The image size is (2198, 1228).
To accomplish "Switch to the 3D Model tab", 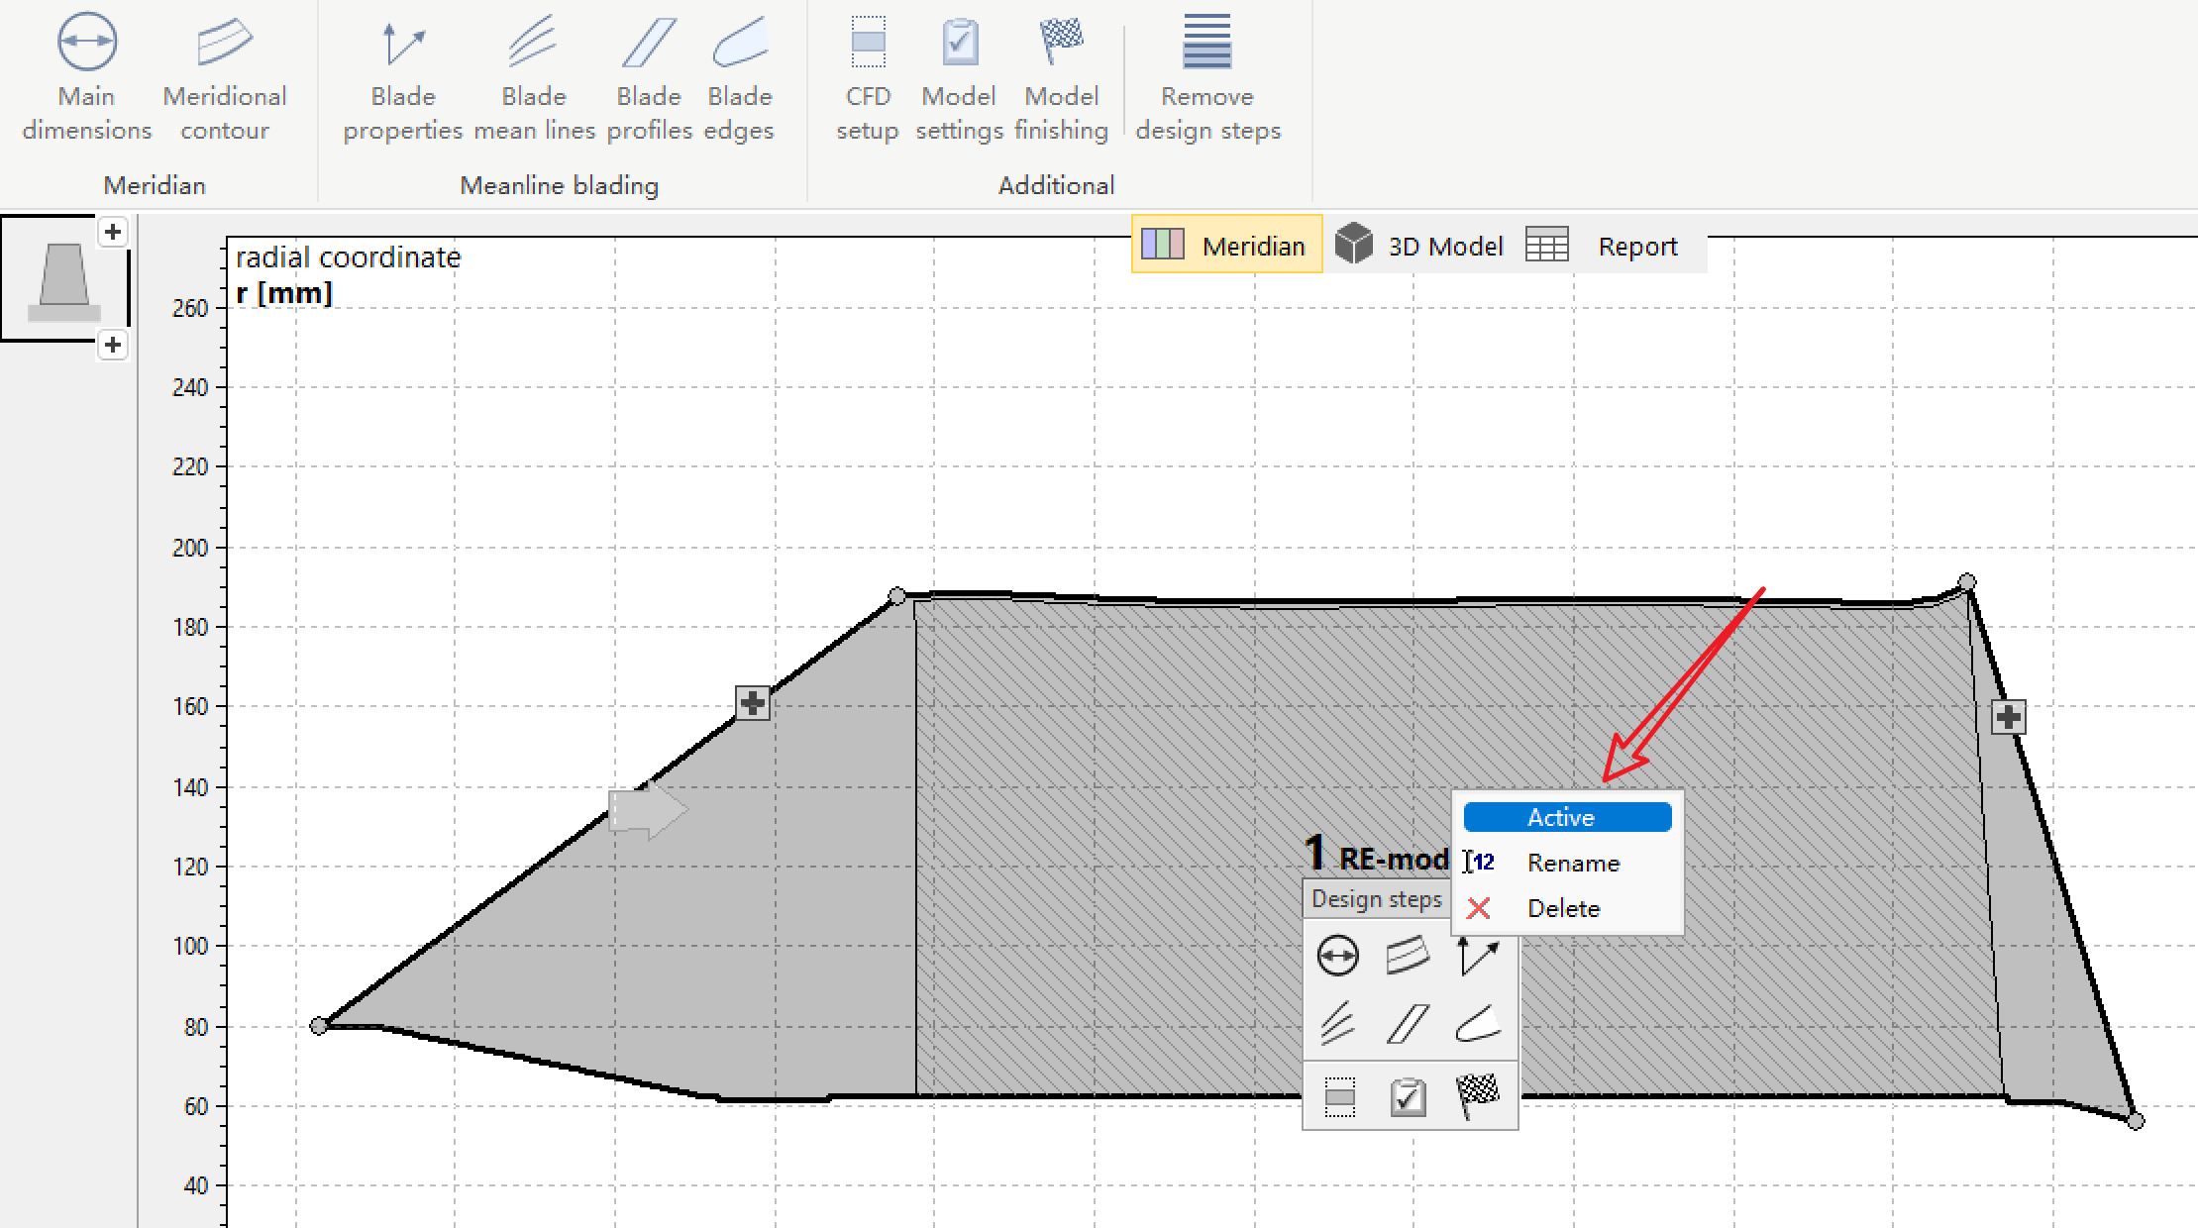I will [1419, 245].
